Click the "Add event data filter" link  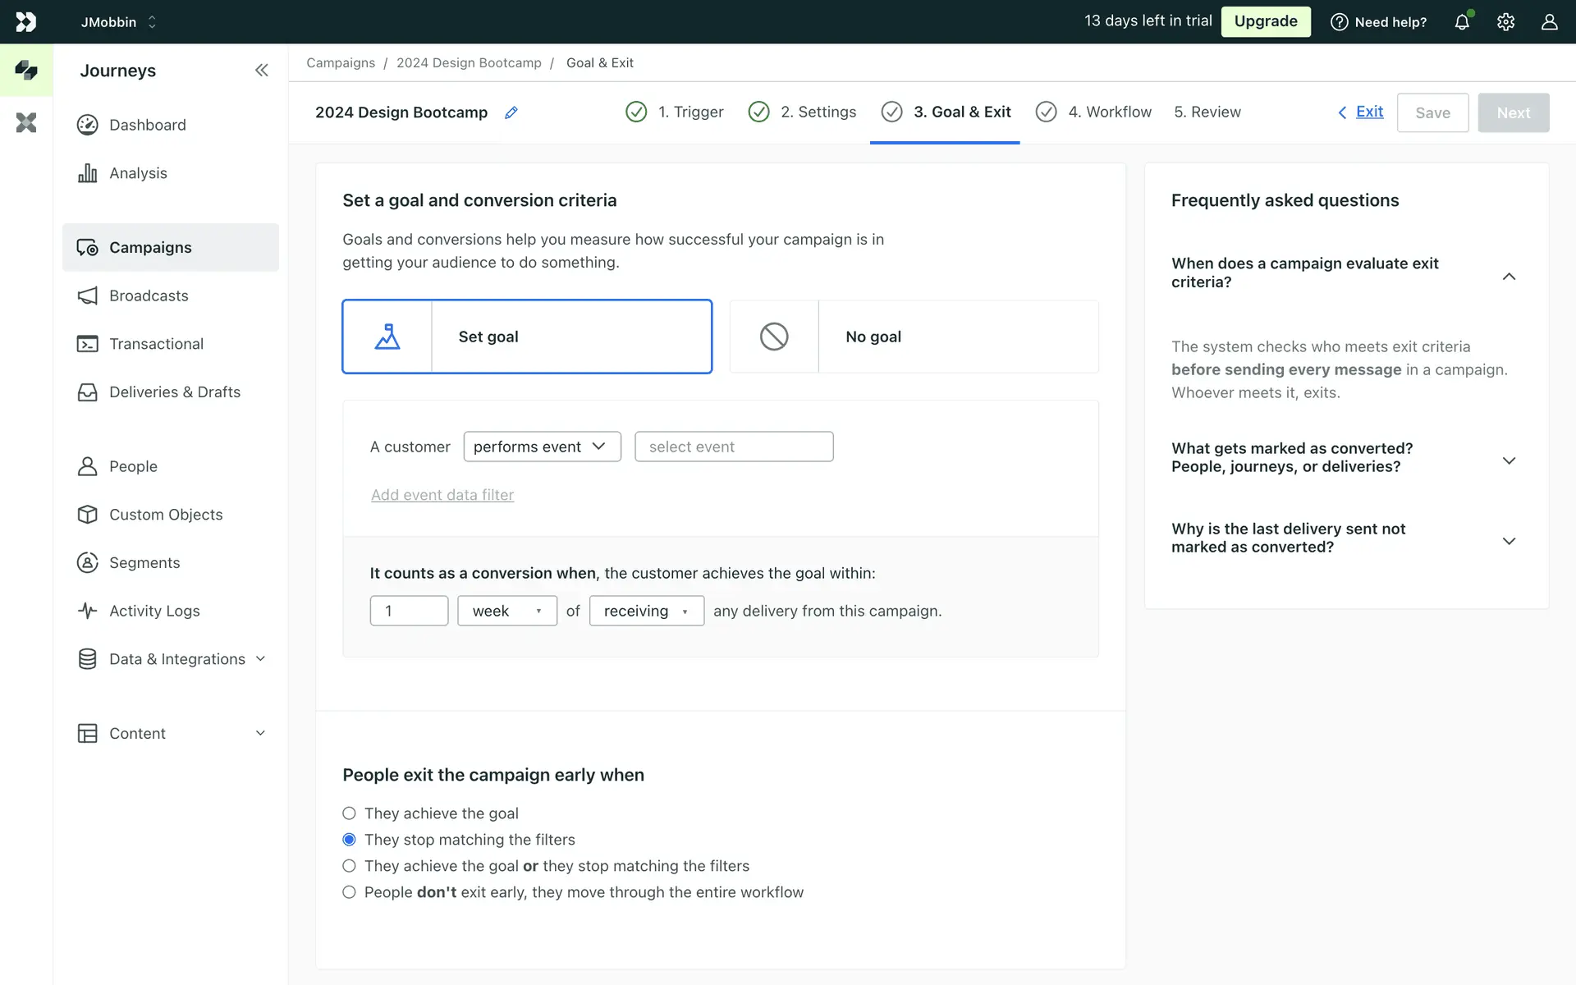pos(442,495)
